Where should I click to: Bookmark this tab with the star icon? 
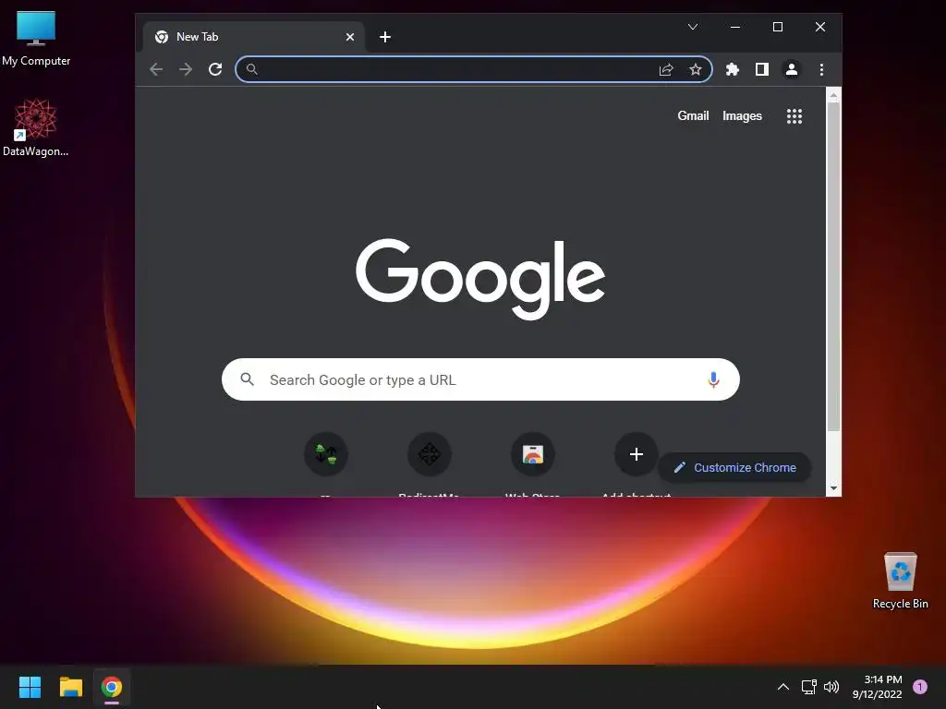(x=696, y=69)
